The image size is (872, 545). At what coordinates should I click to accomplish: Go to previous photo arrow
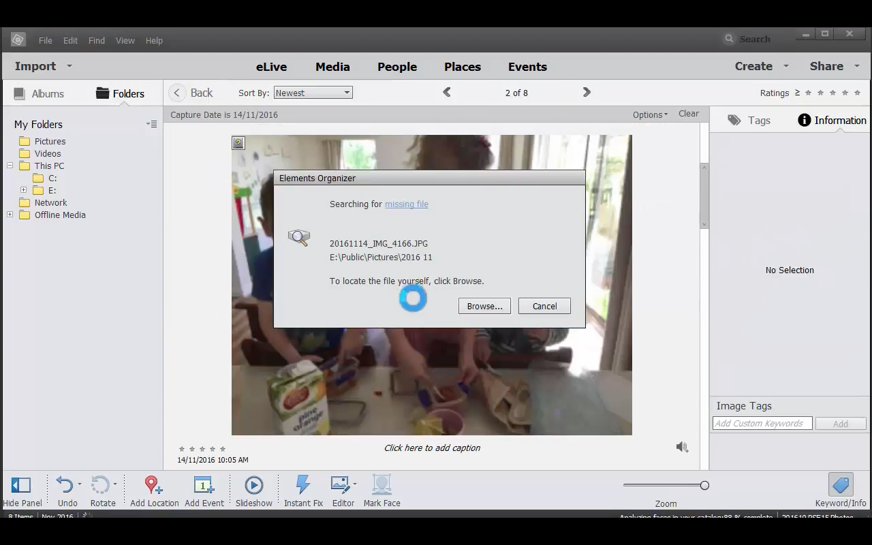tap(447, 92)
